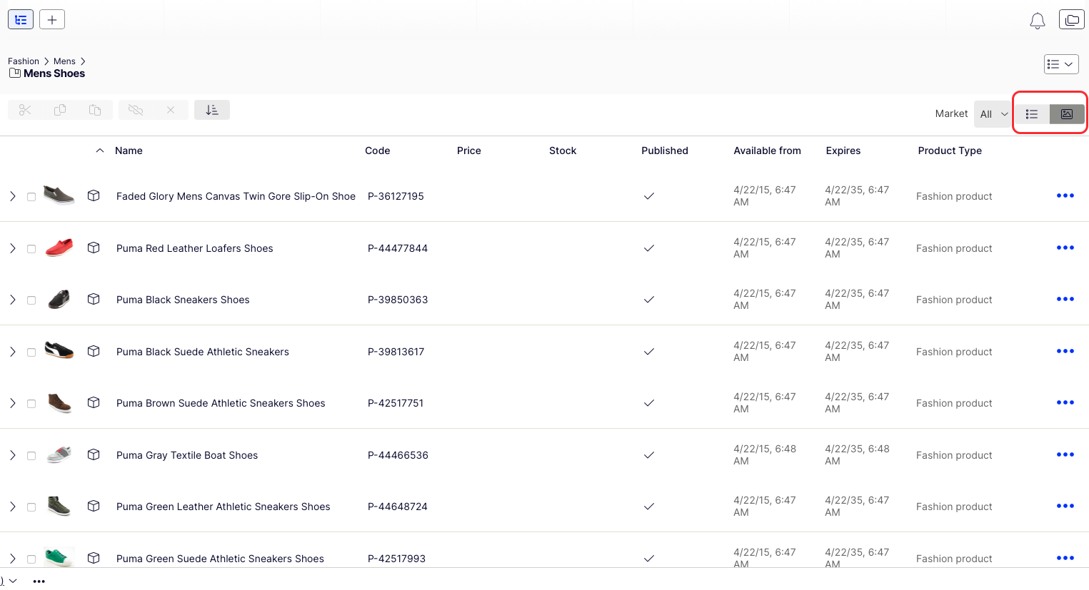Click the Expires column header
This screenshot has width=1089, height=590.
click(x=843, y=151)
